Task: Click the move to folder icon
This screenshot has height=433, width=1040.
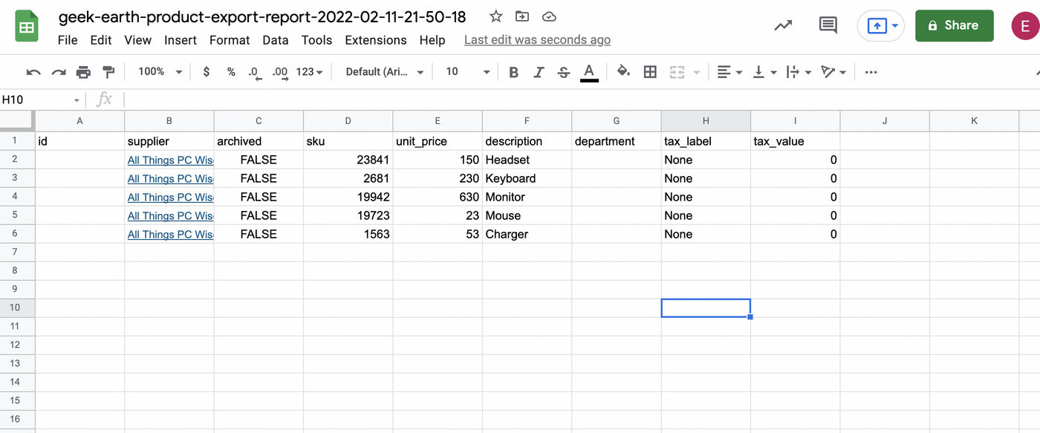Action: (522, 16)
